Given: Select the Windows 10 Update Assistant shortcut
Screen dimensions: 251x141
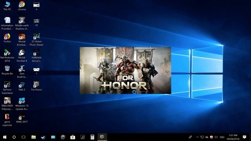Looking at the screenshot, I should point(22,104).
